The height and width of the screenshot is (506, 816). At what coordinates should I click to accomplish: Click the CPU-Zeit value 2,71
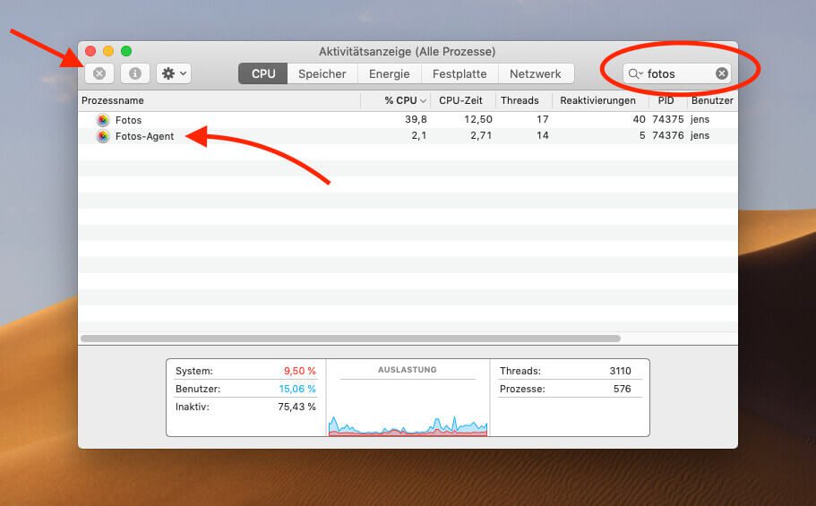click(481, 135)
